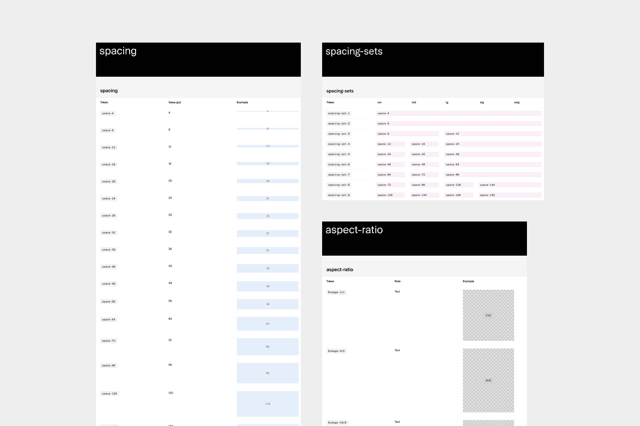
Task: Select the space-20 token chip
Action: 108,182
